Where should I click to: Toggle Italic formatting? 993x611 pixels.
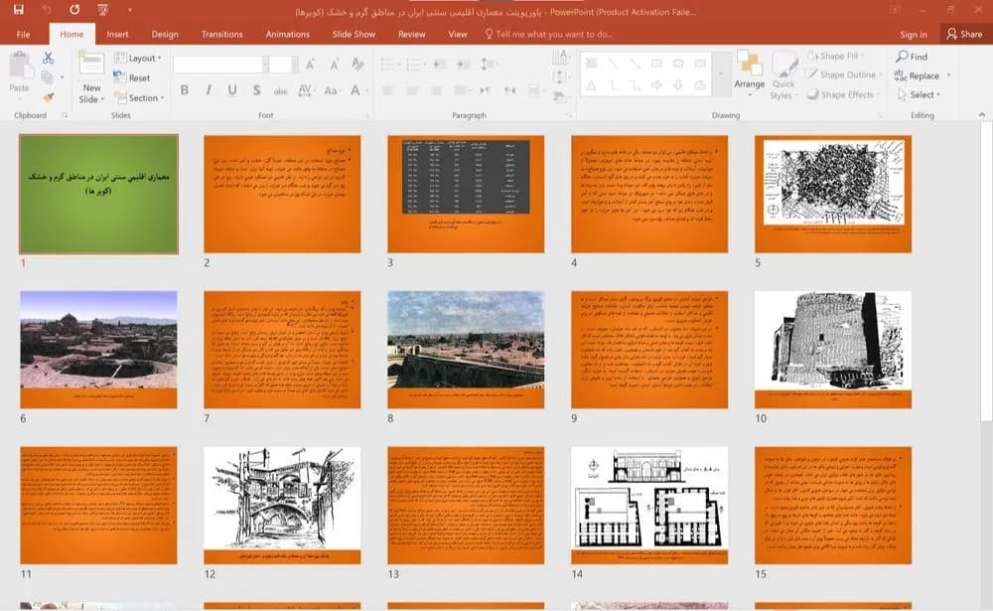point(209,90)
